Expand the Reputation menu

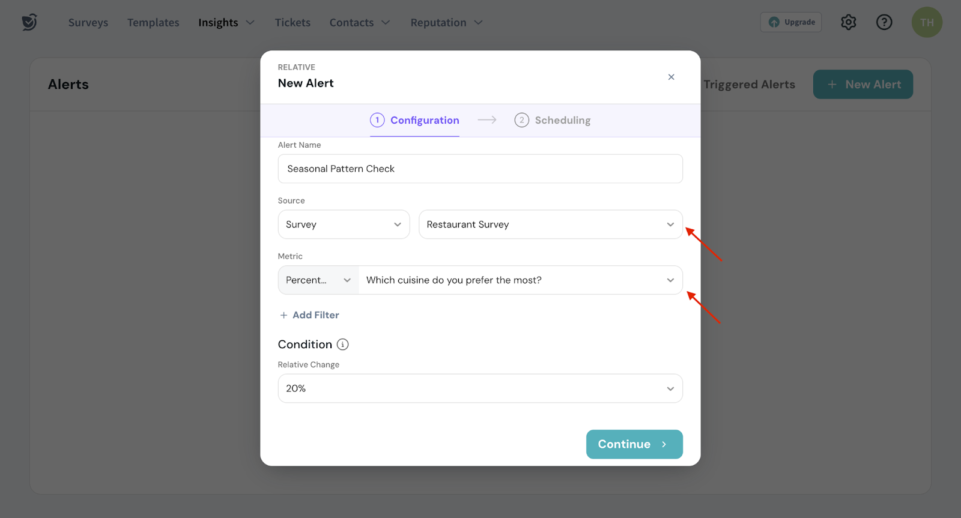(x=446, y=23)
